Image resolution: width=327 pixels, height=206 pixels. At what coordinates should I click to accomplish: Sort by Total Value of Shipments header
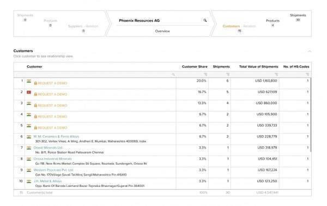tap(258, 67)
